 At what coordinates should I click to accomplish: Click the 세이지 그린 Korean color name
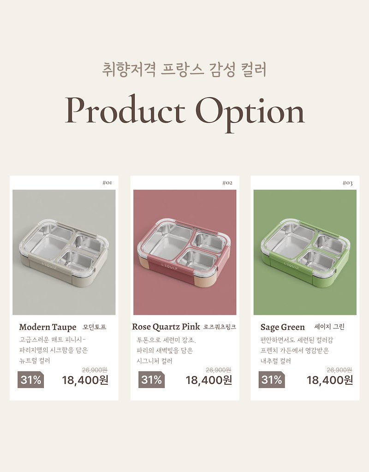coord(329,327)
